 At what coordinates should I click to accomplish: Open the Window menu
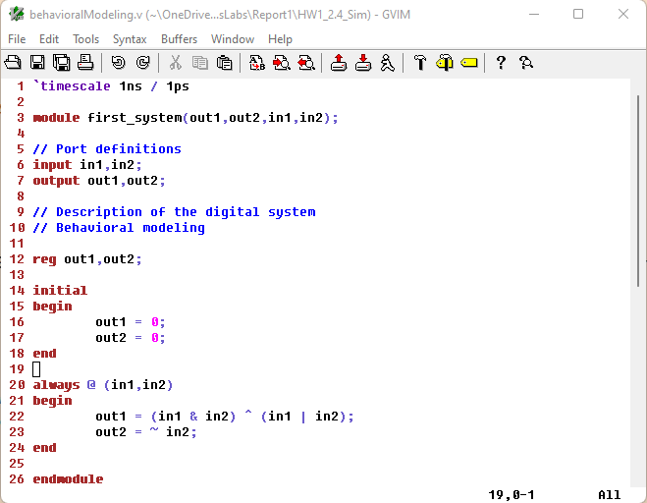pyautogui.click(x=233, y=39)
